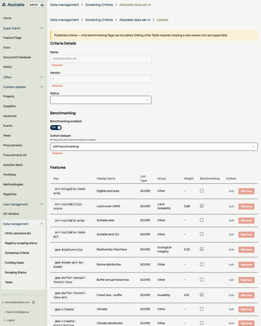Check benchmarking for Buffer annual forest loss
261x326 pixels.
(x=202, y=280)
